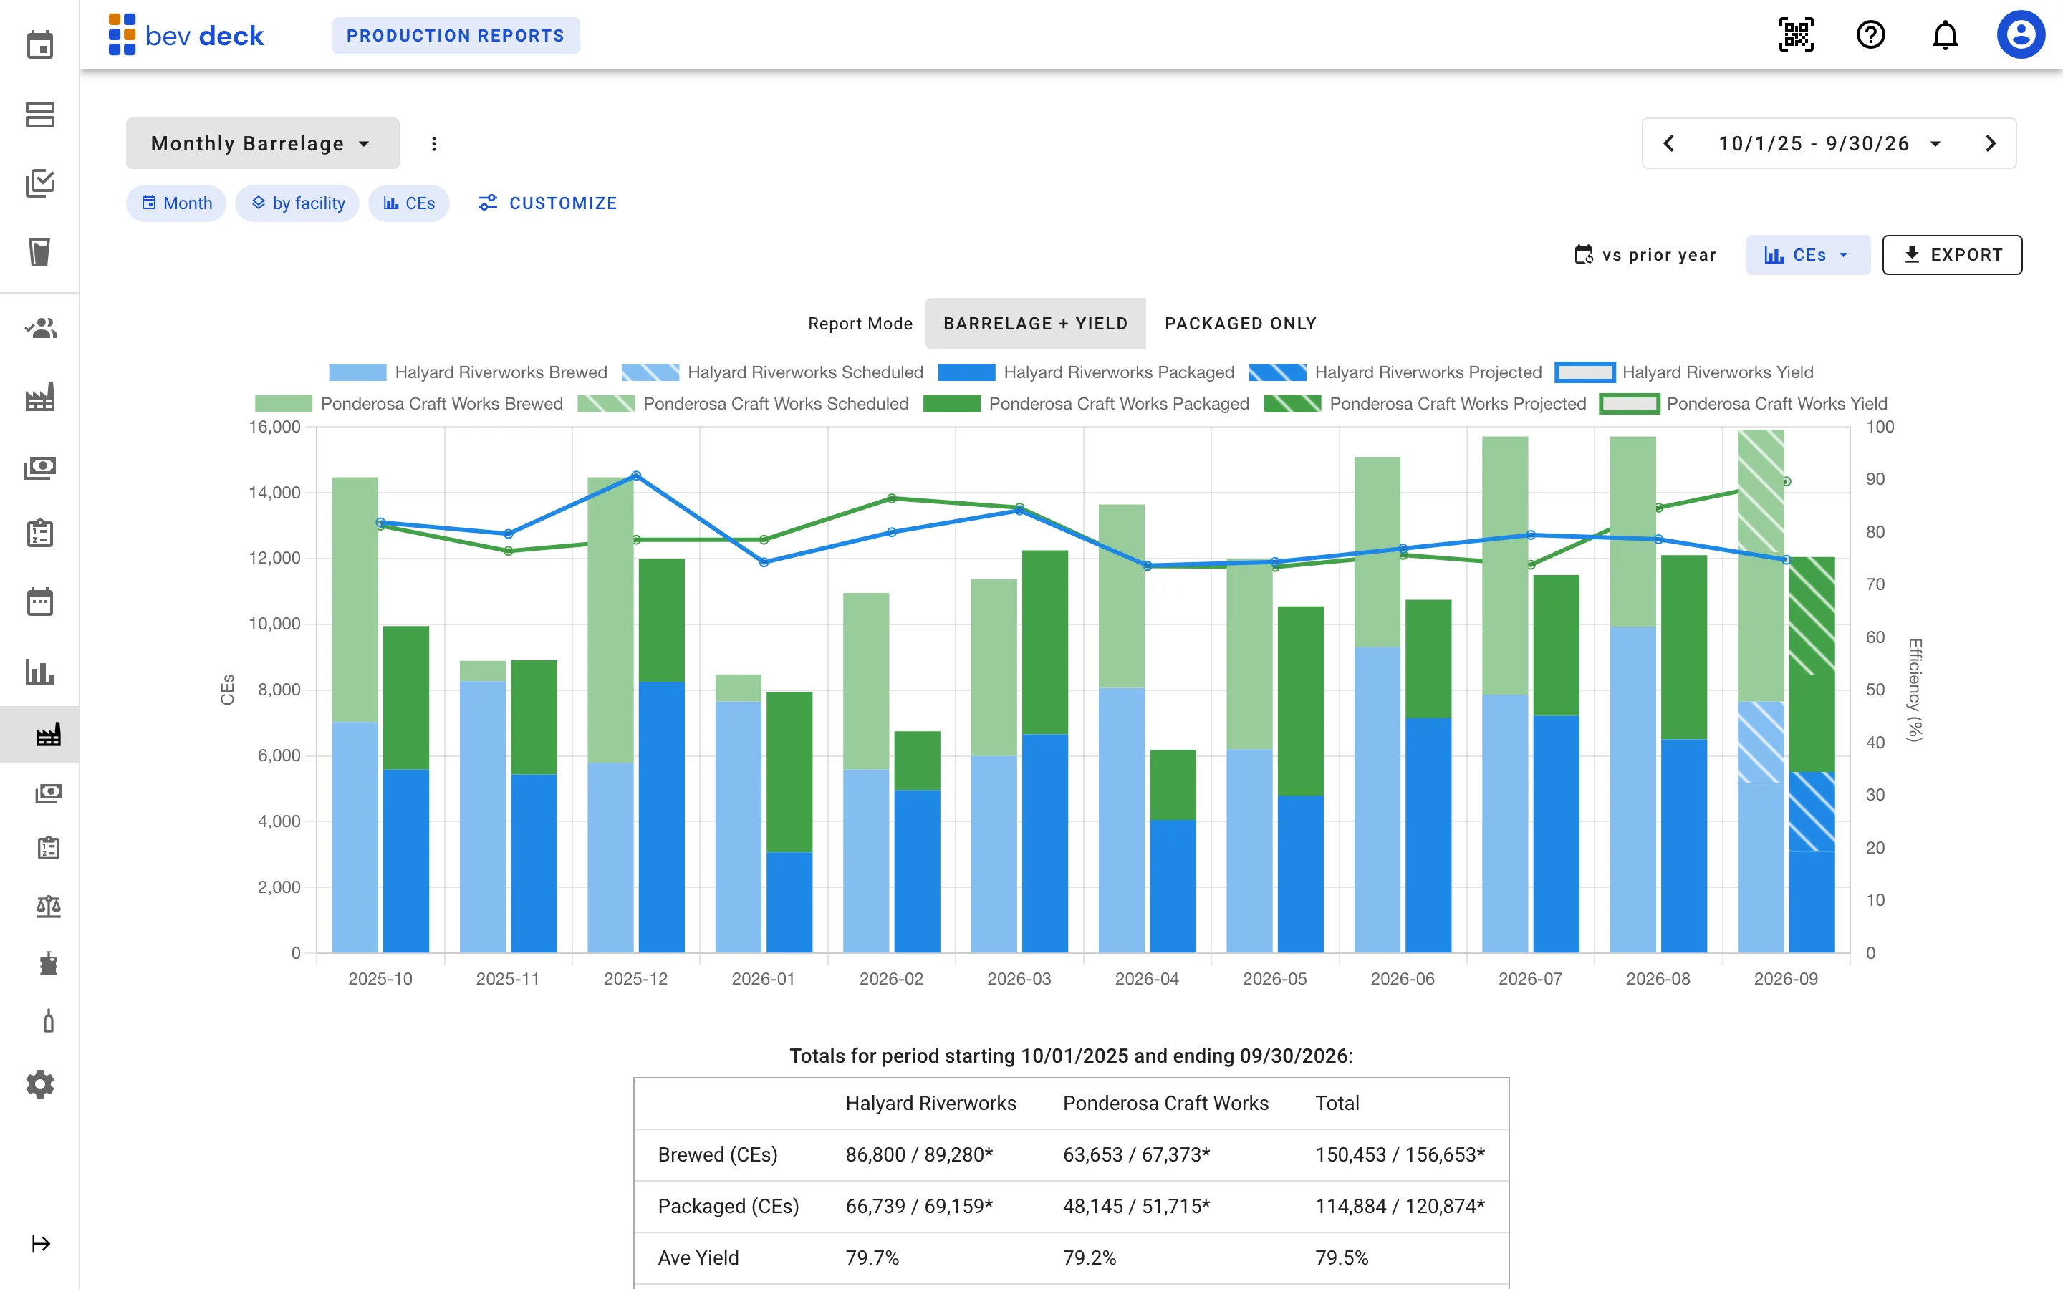Open the CEs units dropdown next to Export
The width and height of the screenshot is (2063, 1289).
[x=1807, y=255]
